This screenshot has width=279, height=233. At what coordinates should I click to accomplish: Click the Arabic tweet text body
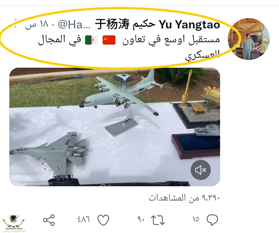[129, 46]
